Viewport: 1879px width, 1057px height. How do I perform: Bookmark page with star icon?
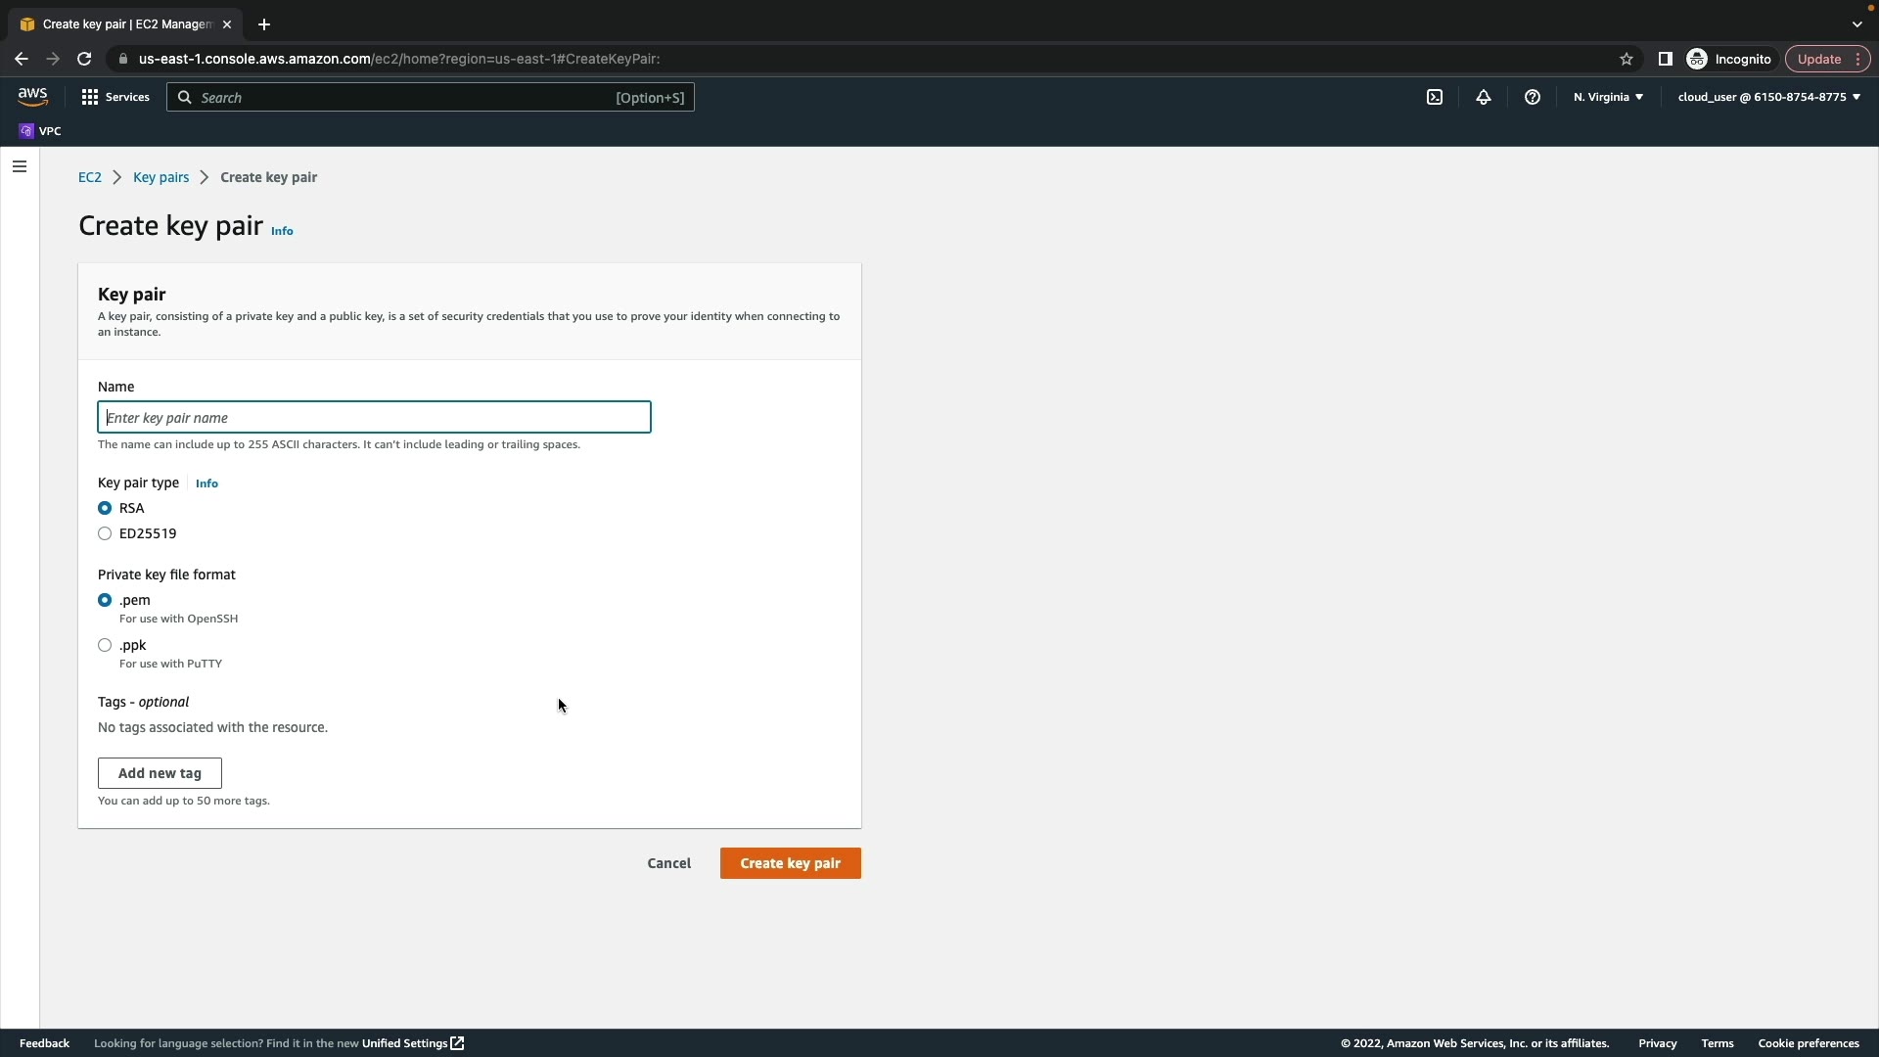(x=1627, y=59)
